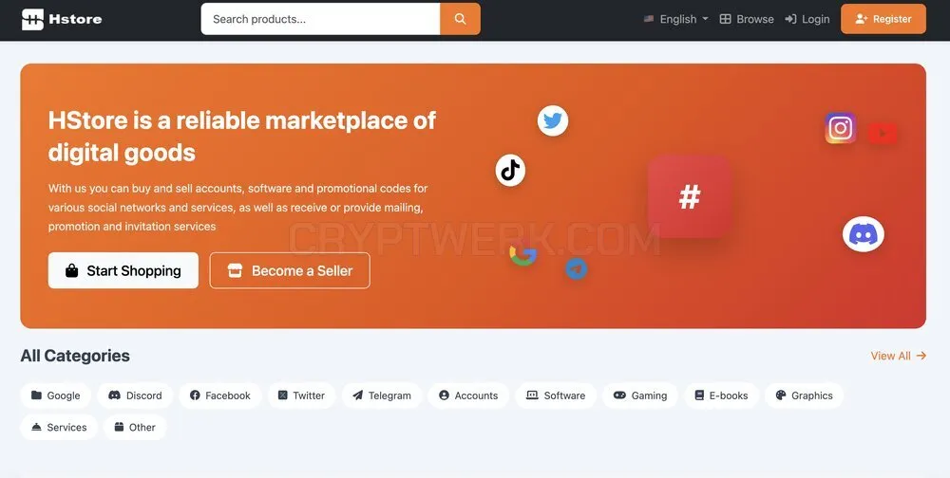
Task: Click the red hashtag tile icon
Action: pos(690,196)
